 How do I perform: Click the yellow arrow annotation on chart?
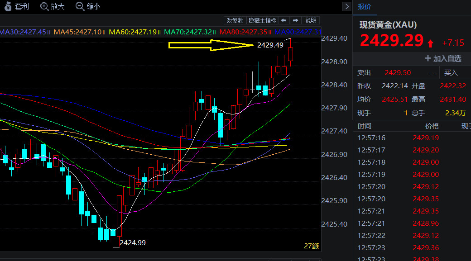click(x=211, y=45)
